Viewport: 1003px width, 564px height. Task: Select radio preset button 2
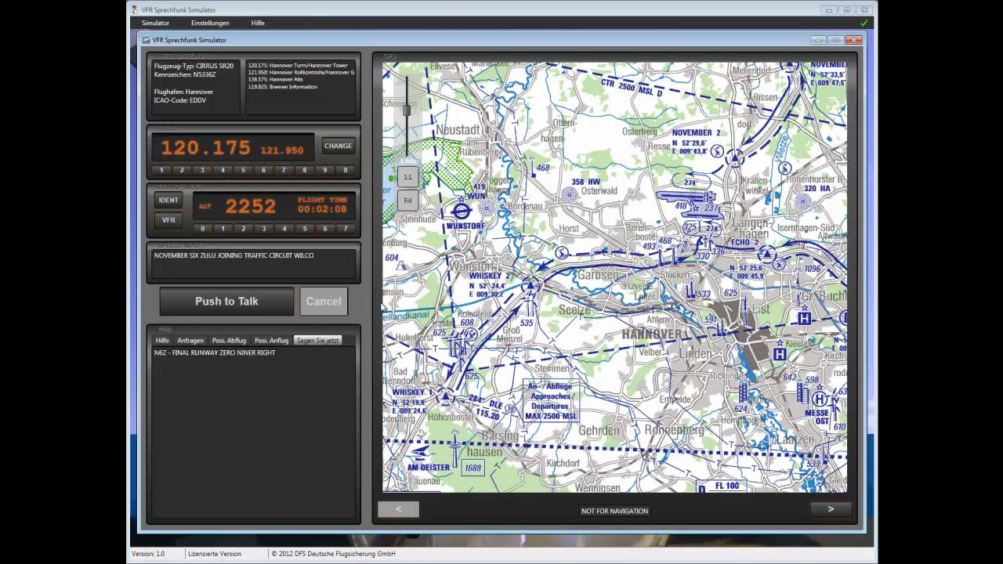[x=182, y=170]
